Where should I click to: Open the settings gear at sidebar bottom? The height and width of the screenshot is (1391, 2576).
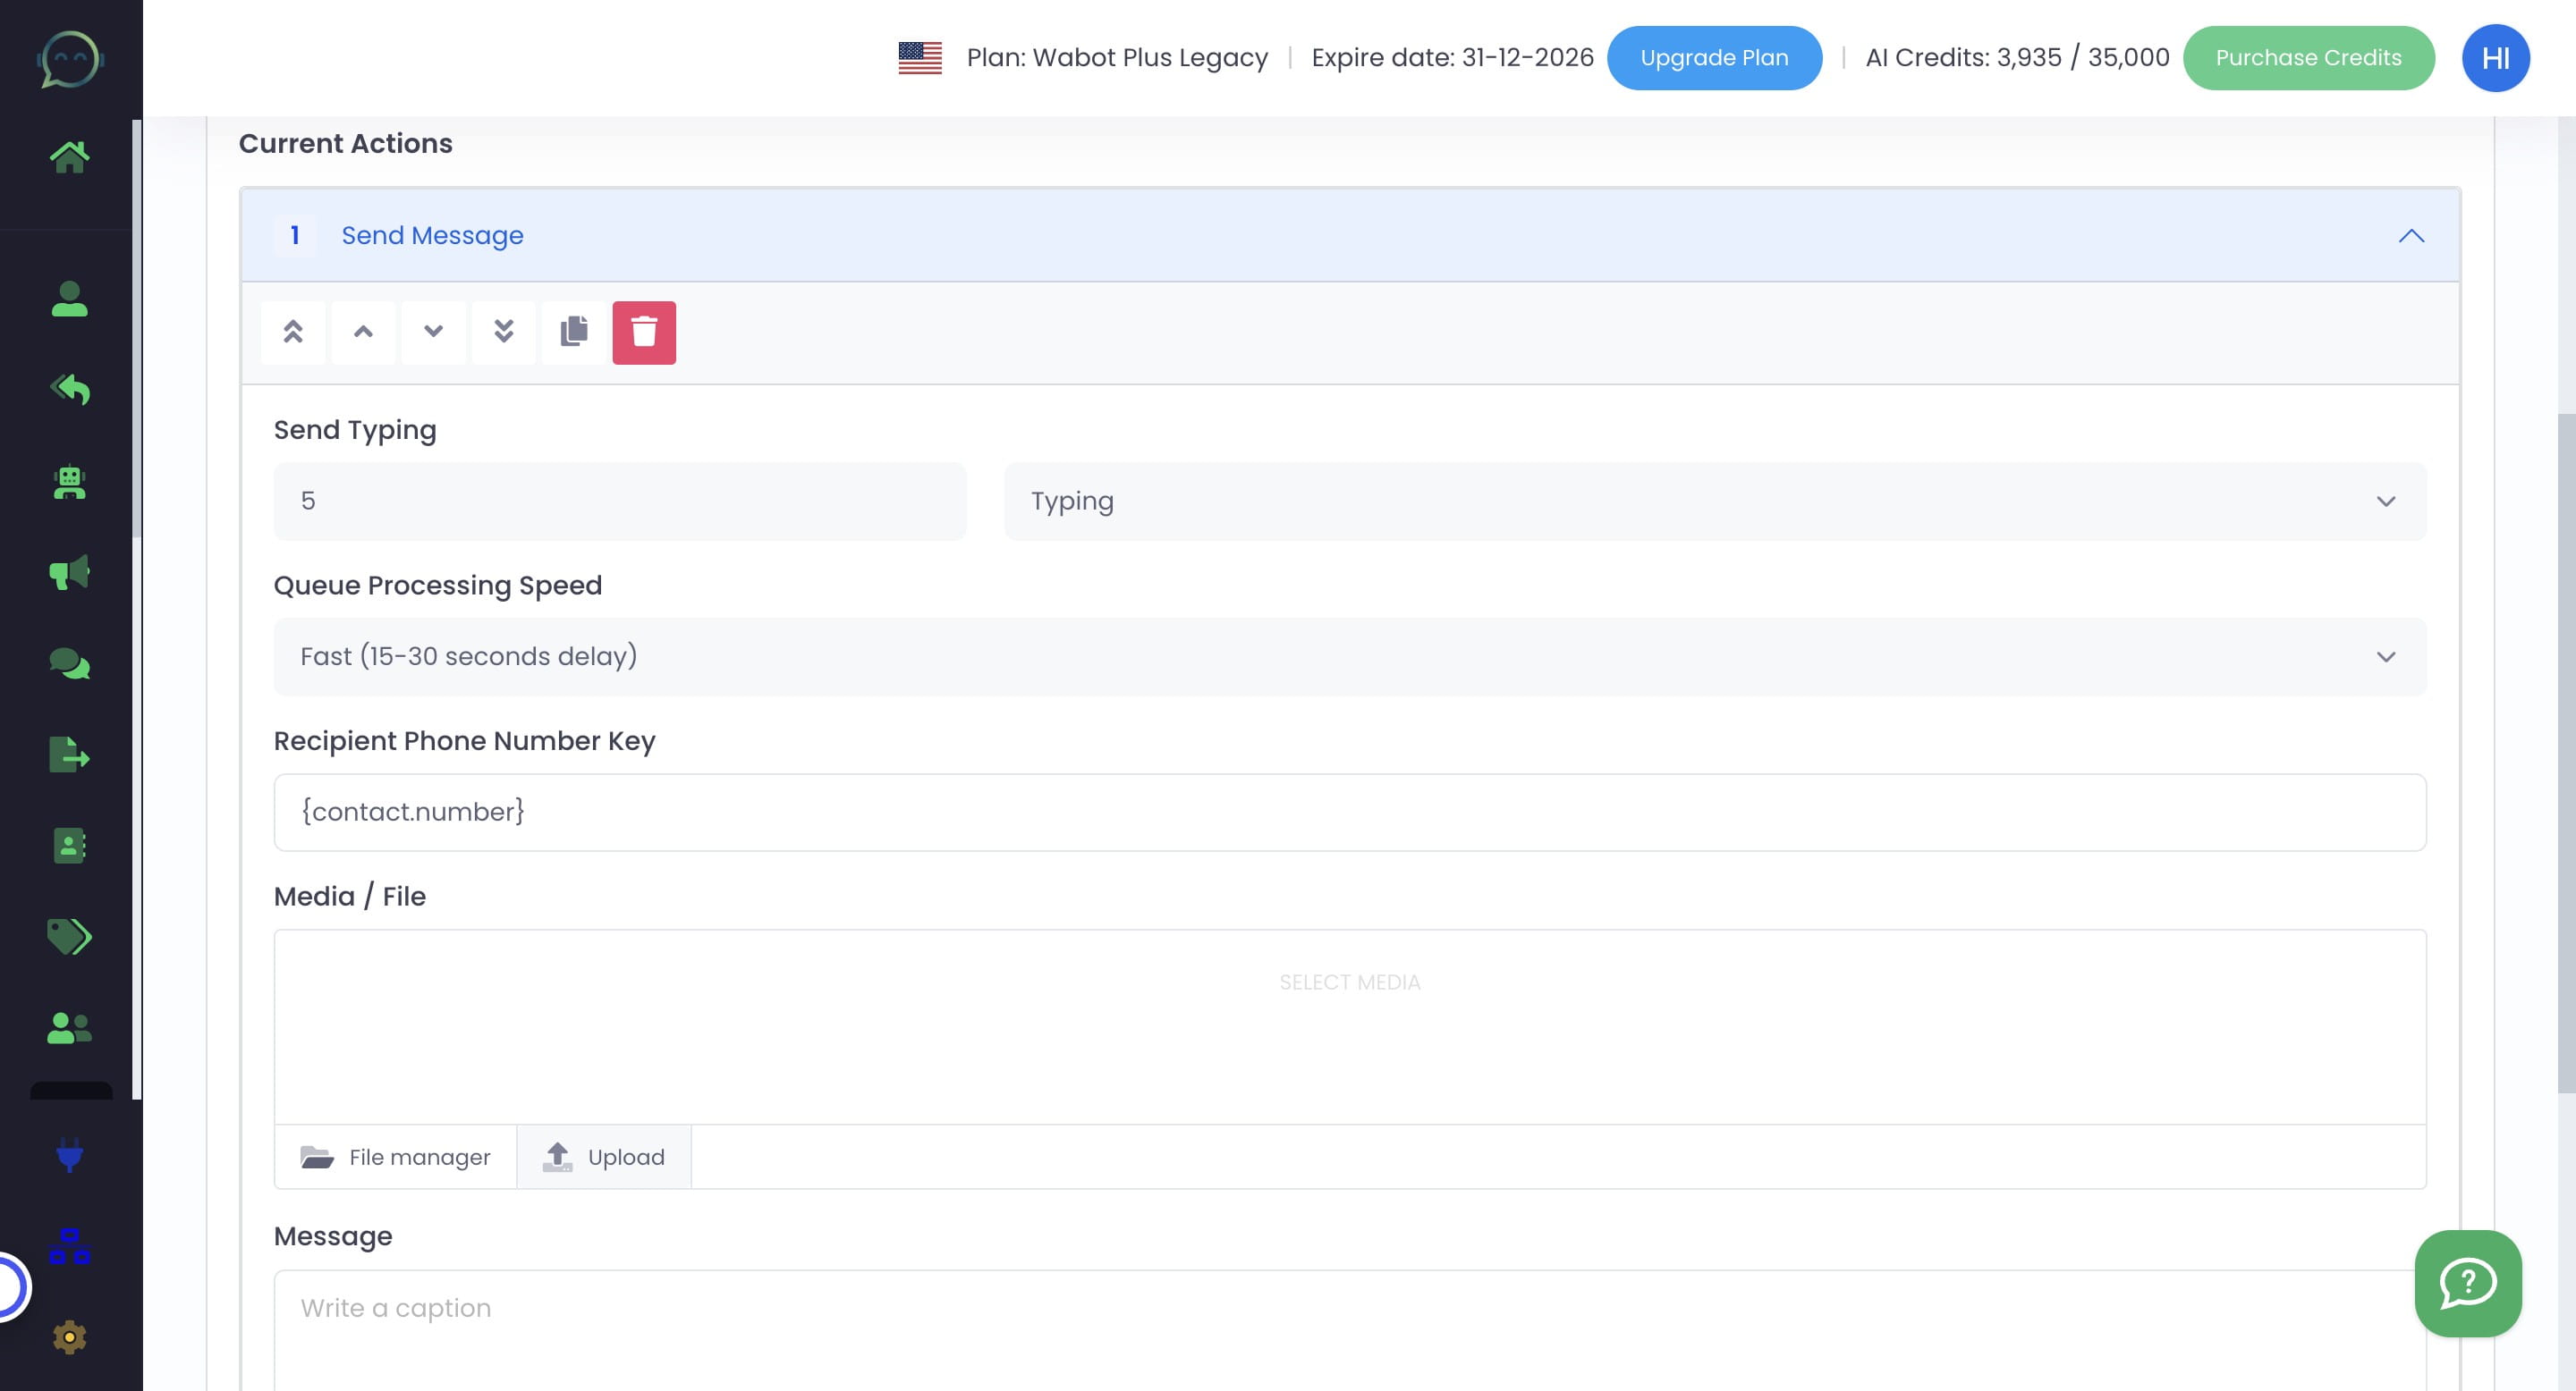(x=68, y=1336)
